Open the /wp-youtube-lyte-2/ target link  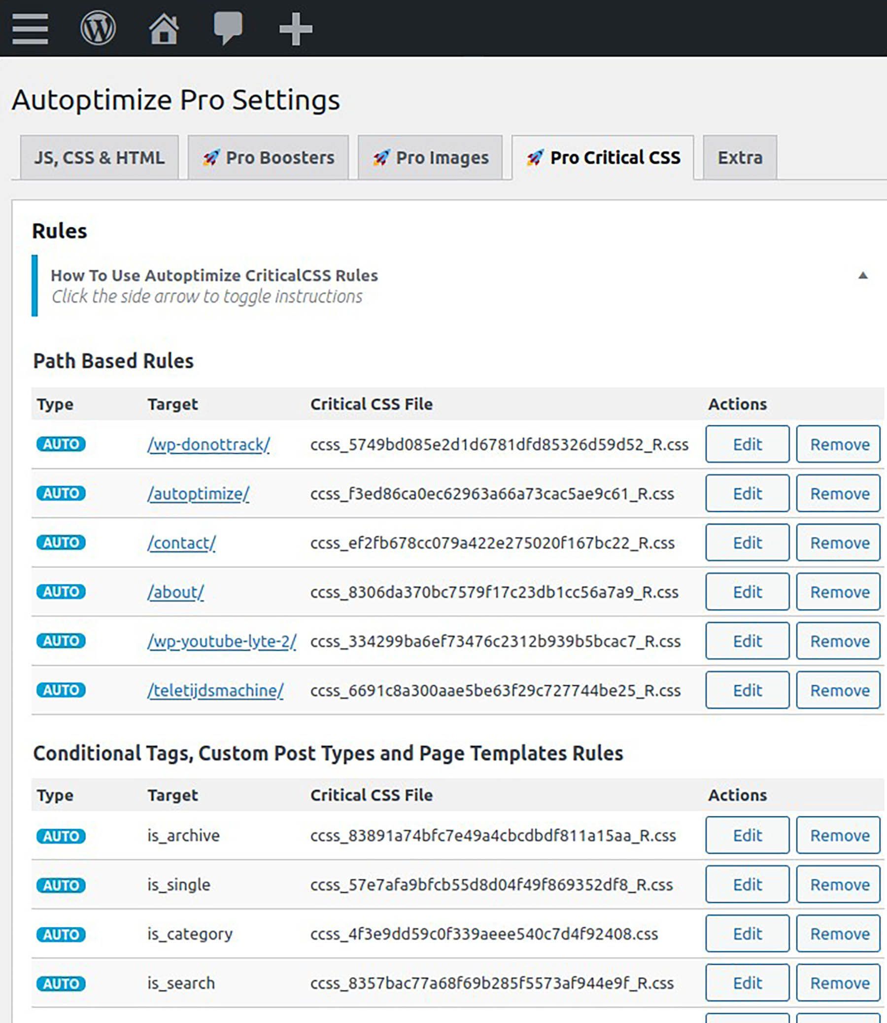(x=222, y=641)
